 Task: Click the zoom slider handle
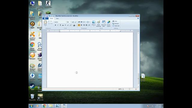click(x=129, y=89)
